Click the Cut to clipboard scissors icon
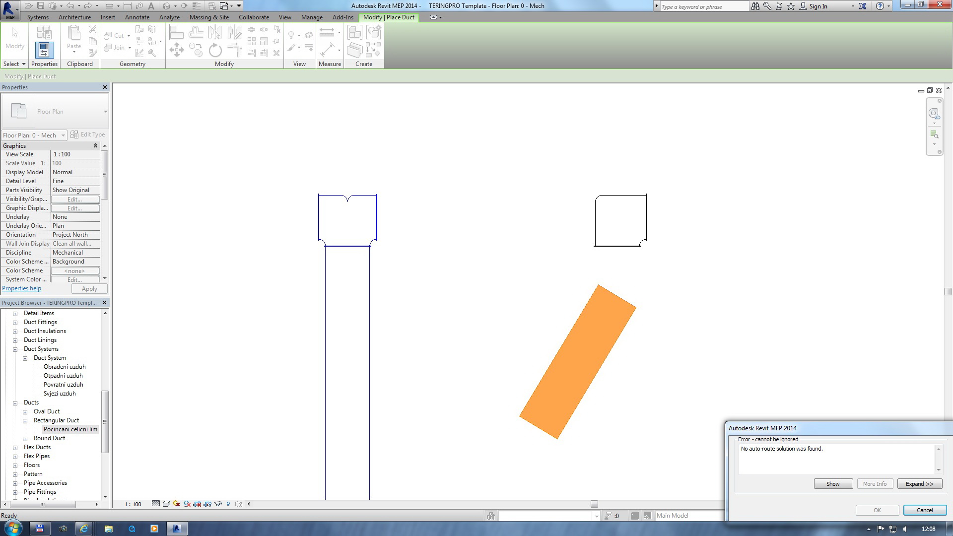This screenshot has width=953, height=536. pyautogui.click(x=93, y=29)
